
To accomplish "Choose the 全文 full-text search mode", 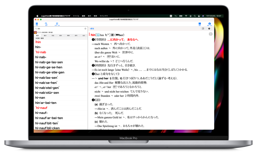I will [x=84, y=35].
